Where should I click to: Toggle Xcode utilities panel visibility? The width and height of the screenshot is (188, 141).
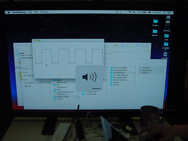147,46
